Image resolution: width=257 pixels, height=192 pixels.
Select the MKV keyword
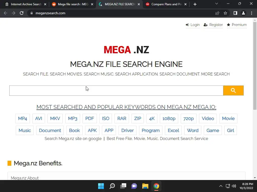click(x=55, y=118)
